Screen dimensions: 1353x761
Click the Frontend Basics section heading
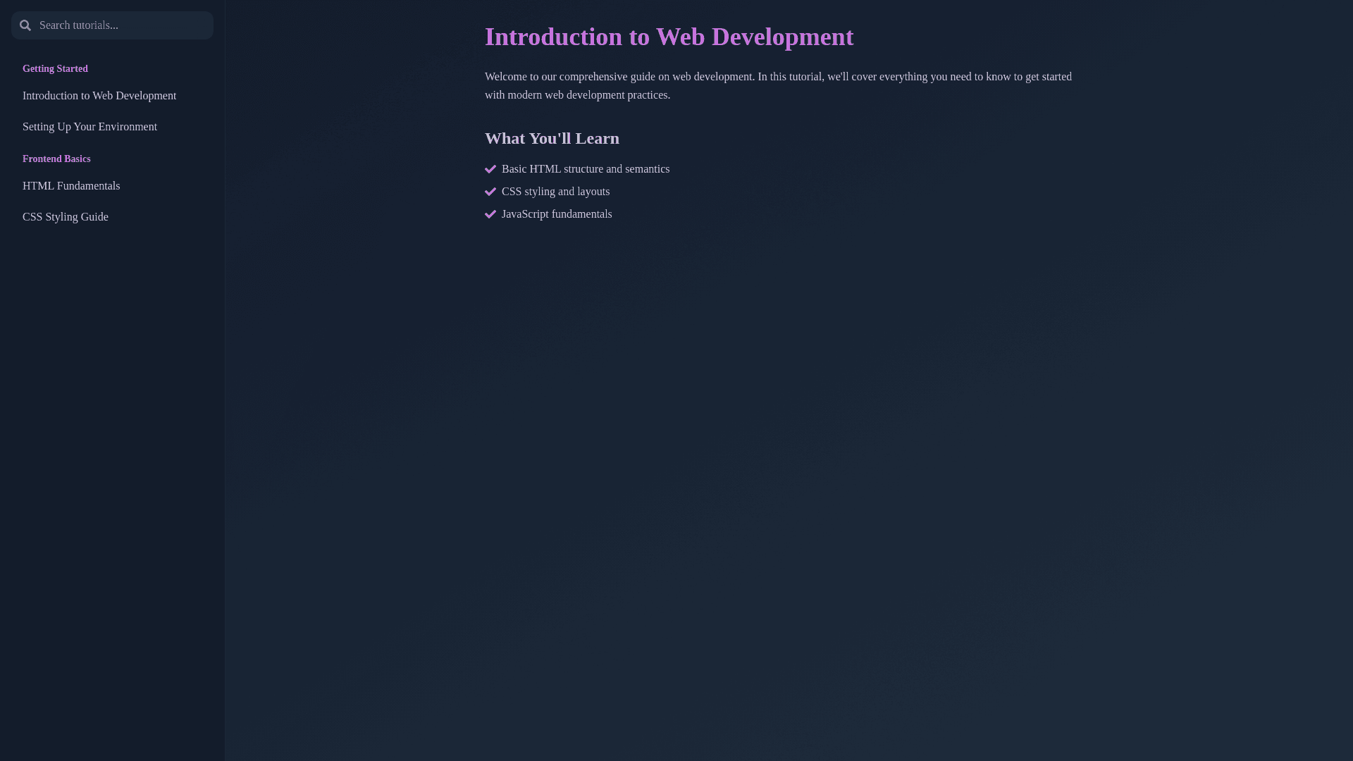56,159
